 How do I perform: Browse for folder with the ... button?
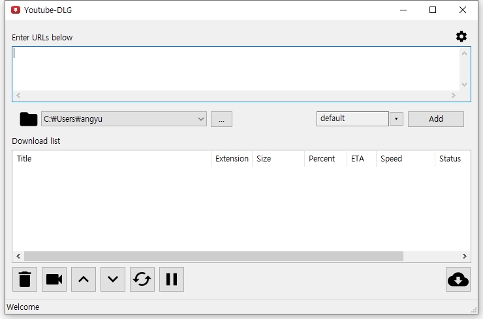pos(221,119)
